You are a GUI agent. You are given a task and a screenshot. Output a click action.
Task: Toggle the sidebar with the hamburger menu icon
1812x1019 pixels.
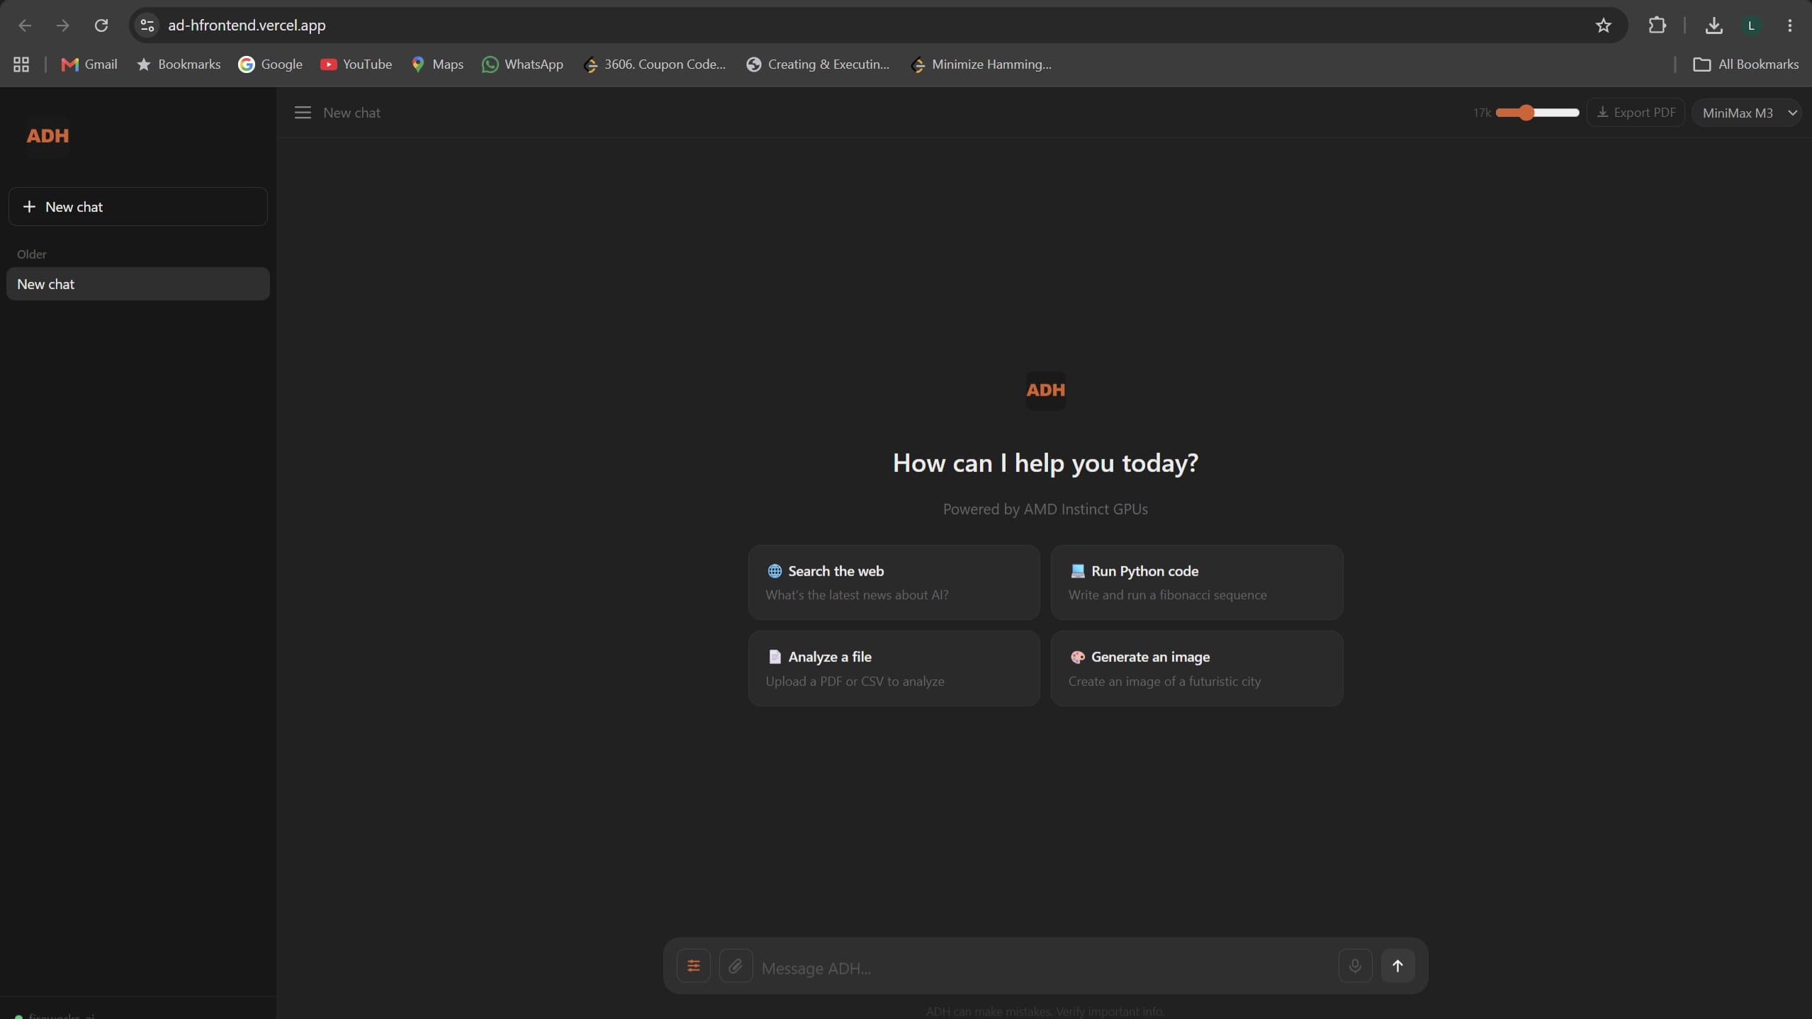point(303,113)
